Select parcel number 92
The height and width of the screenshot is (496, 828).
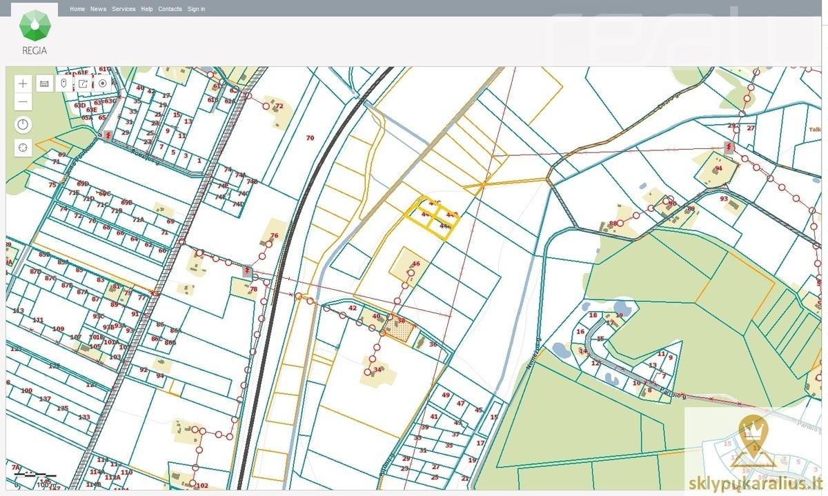144,370
